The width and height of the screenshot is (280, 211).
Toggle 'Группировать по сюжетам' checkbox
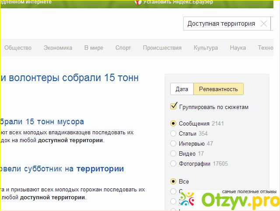pyautogui.click(x=174, y=107)
